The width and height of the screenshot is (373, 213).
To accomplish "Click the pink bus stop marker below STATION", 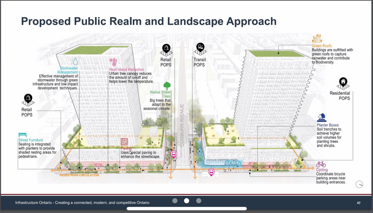I will point(211,172).
